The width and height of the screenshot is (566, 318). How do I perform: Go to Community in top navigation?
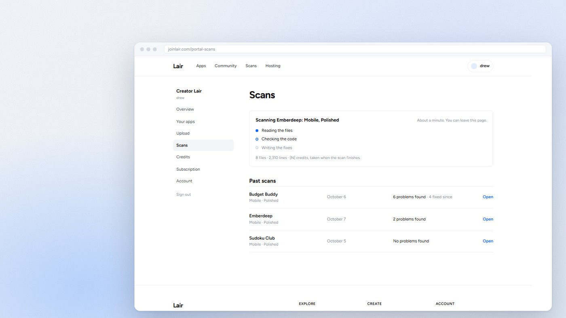(x=226, y=66)
